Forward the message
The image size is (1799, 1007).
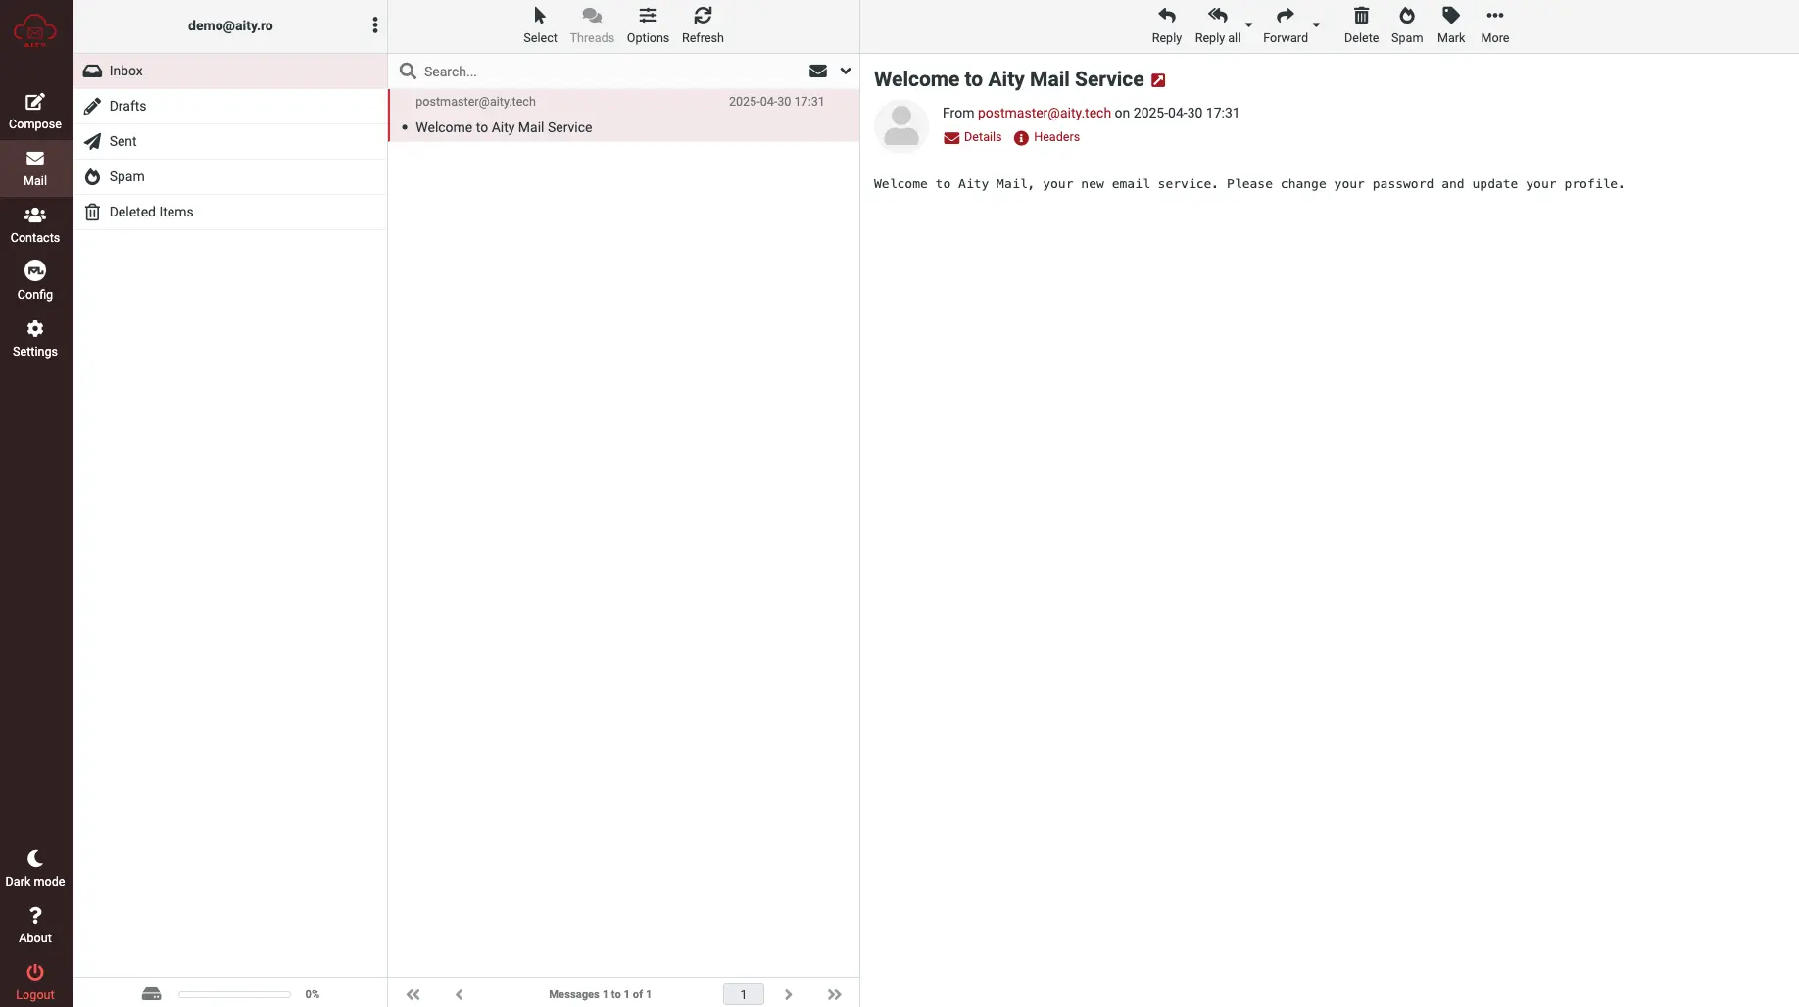[x=1285, y=25]
